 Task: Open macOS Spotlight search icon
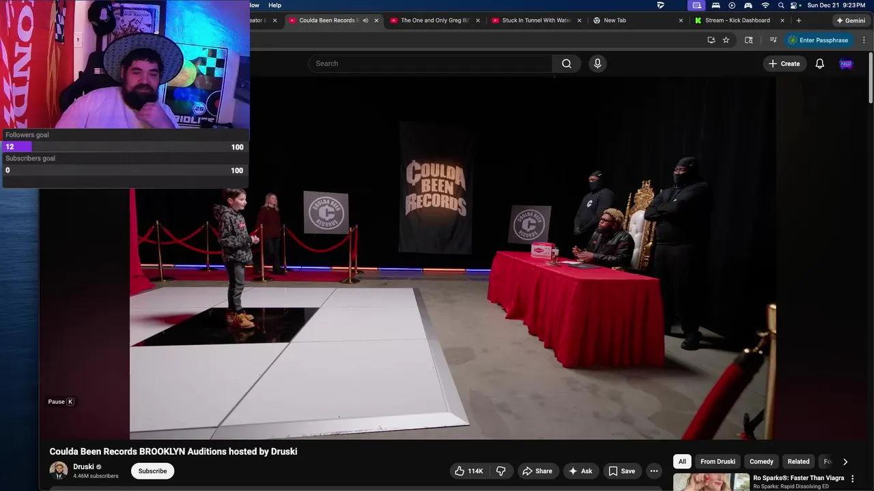(x=781, y=5)
